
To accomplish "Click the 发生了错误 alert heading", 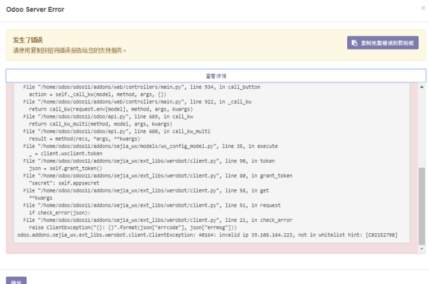I will (x=28, y=40).
